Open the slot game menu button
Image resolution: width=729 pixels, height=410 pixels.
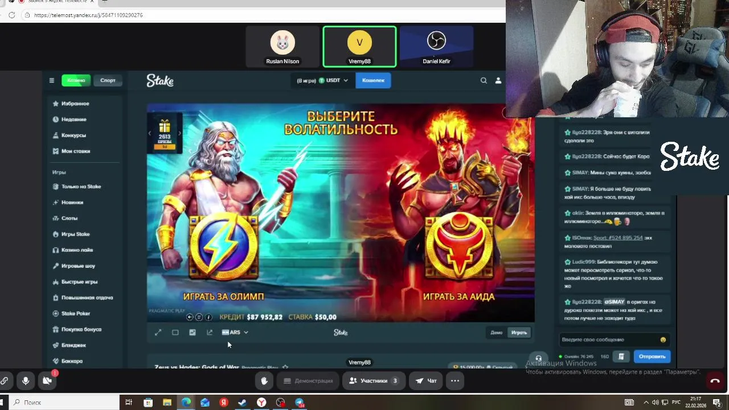(199, 317)
